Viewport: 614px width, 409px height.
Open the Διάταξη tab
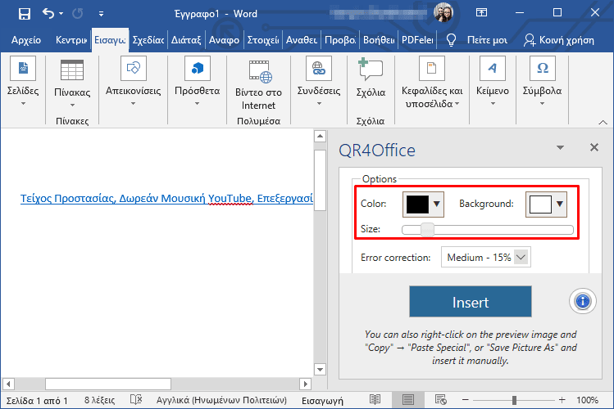tap(186, 40)
